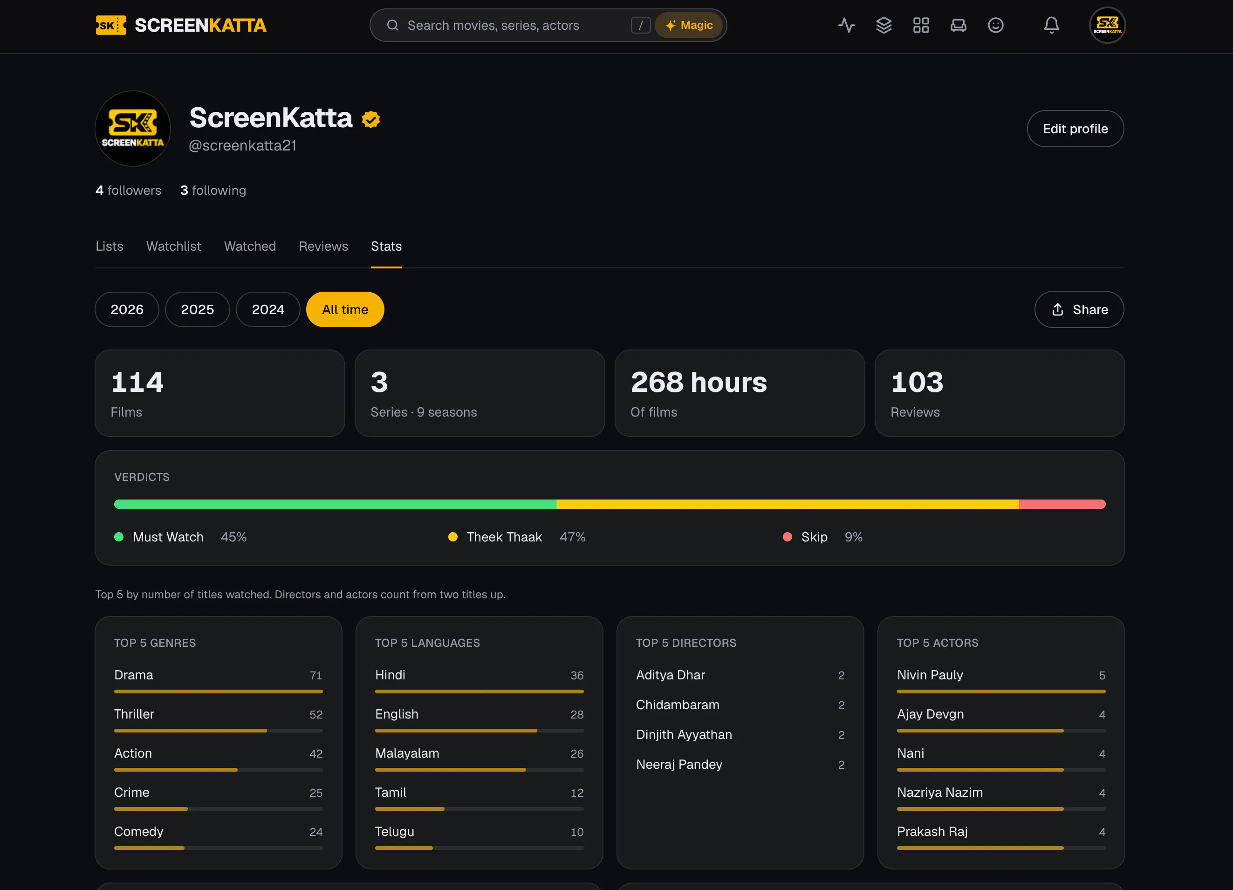Screen dimensions: 1233x890
Task: Open the notifications bell
Action: [1051, 25]
